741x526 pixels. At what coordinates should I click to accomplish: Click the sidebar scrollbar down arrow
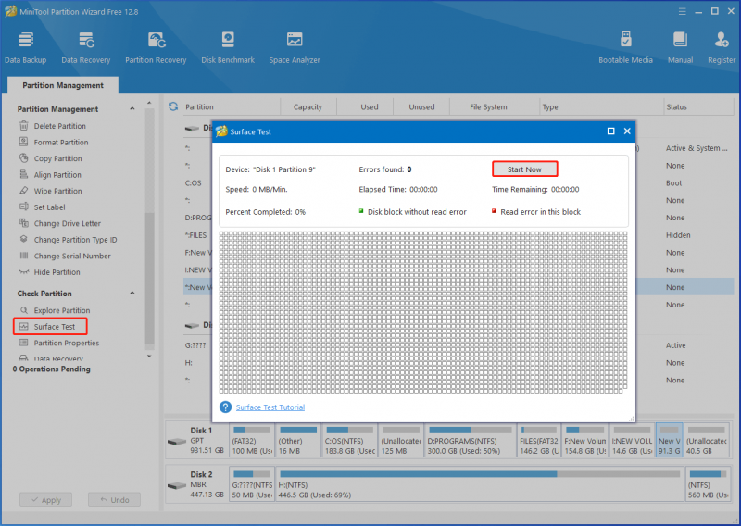[149, 356]
